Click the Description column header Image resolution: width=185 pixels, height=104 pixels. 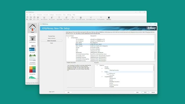click(93, 36)
